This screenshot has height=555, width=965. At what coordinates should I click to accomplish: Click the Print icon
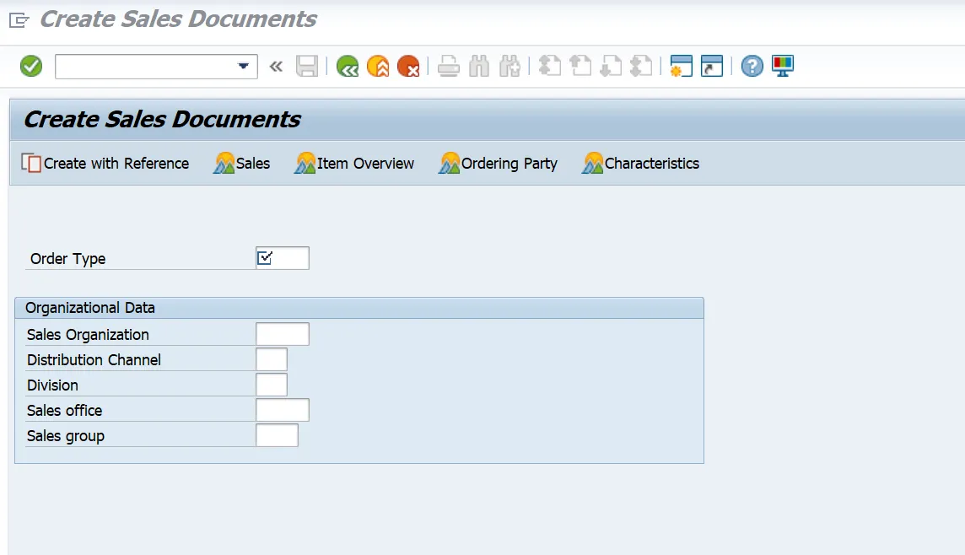[x=446, y=66]
